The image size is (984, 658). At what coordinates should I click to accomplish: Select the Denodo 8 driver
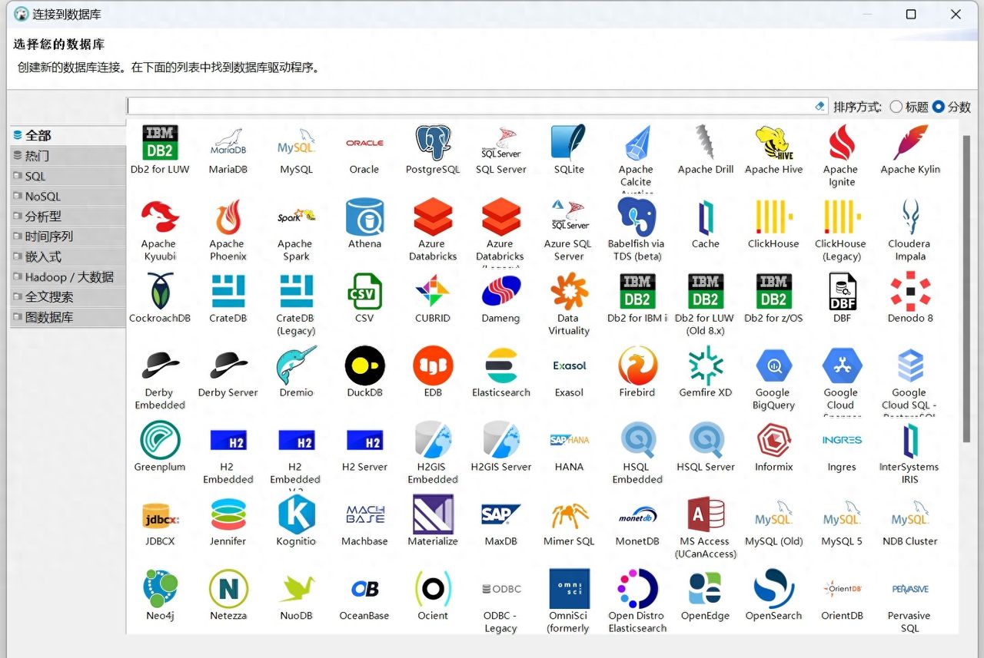(910, 292)
